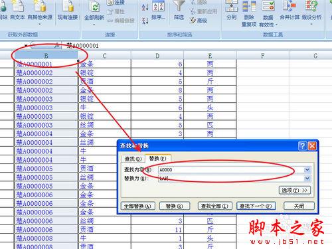
Task: Click 编辑链接 edit links
Action: tap(121, 21)
